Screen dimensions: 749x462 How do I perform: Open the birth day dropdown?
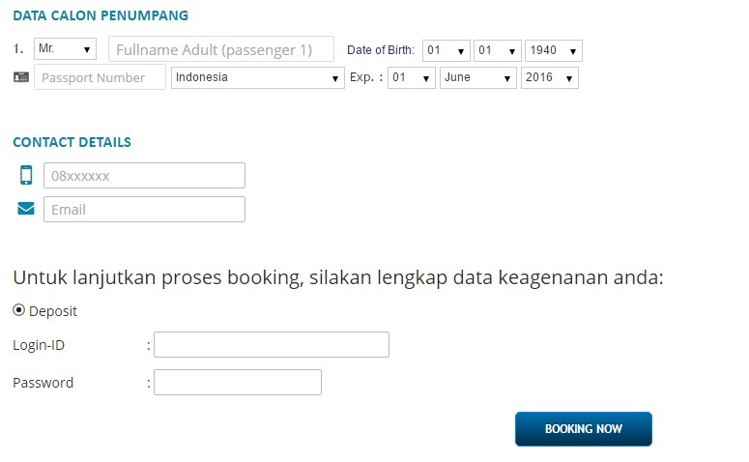446,50
